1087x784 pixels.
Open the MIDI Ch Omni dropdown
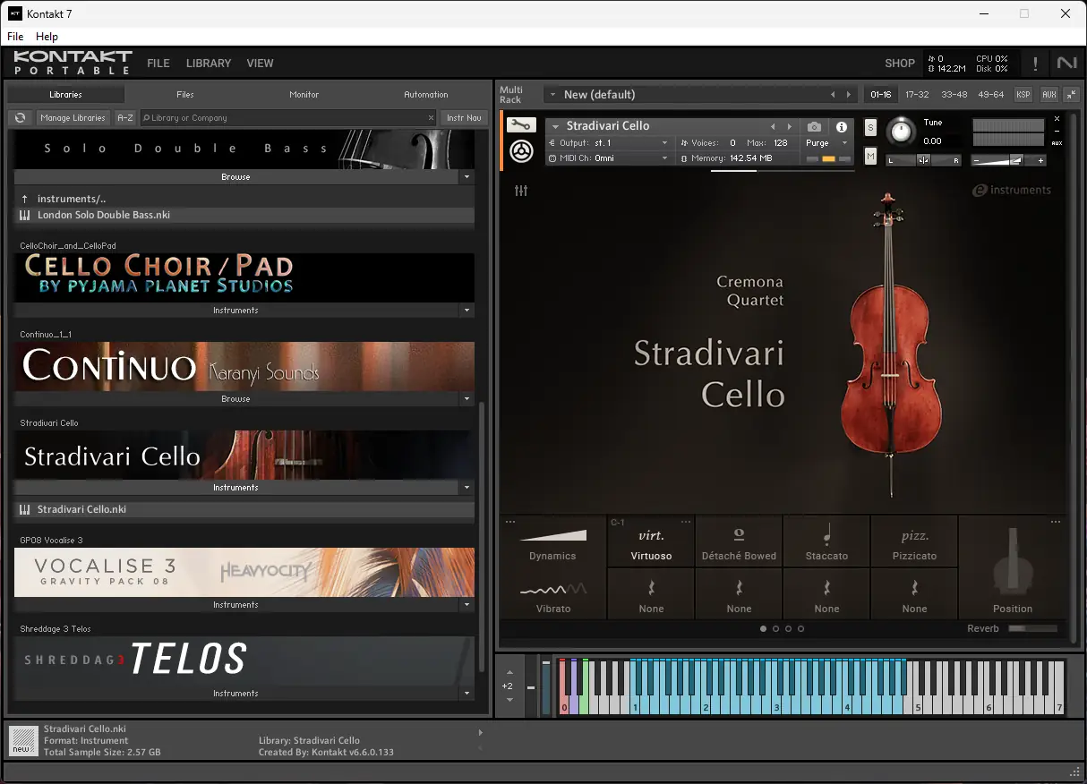[x=609, y=158]
